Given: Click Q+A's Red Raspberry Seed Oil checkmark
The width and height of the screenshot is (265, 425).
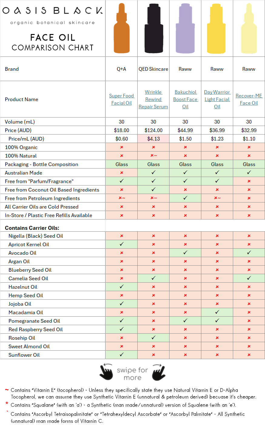Looking at the screenshot, I should 122,329.
